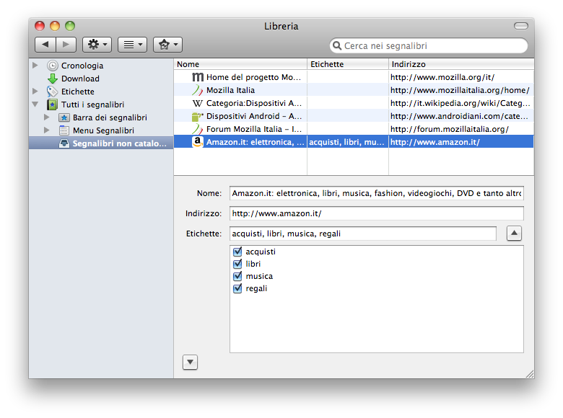Select the Mozilla Italia bookmark row
The width and height of the screenshot is (563, 418).
pyautogui.click(x=354, y=90)
